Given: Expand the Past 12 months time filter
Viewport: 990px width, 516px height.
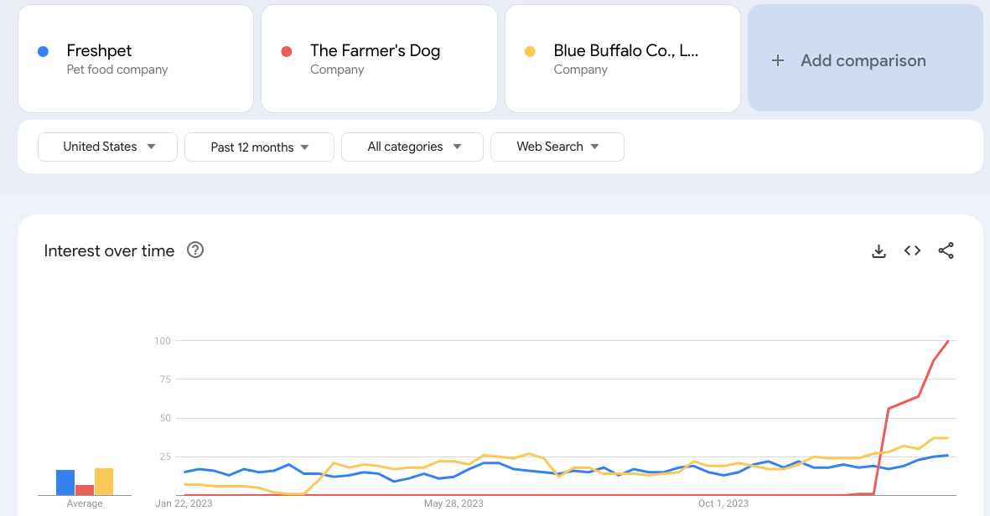Looking at the screenshot, I should [259, 147].
